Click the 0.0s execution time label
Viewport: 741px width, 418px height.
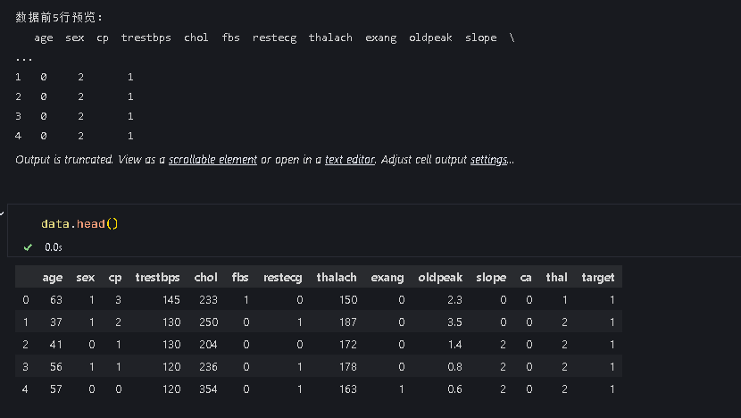pos(54,247)
